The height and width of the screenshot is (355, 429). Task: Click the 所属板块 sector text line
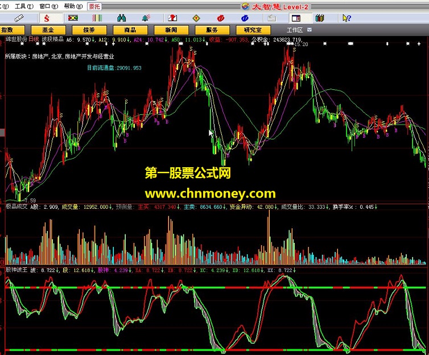[x=59, y=57]
